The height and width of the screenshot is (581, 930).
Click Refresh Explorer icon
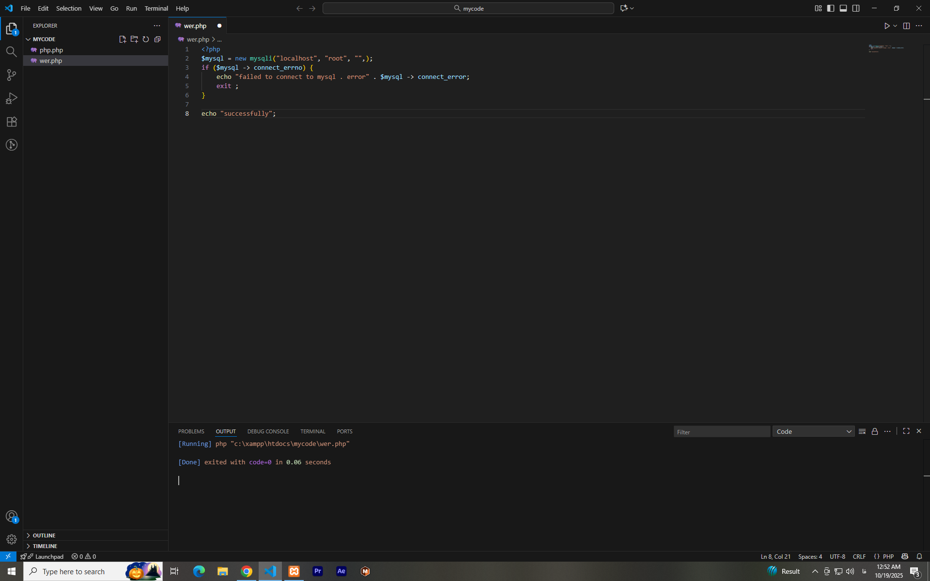[146, 39]
